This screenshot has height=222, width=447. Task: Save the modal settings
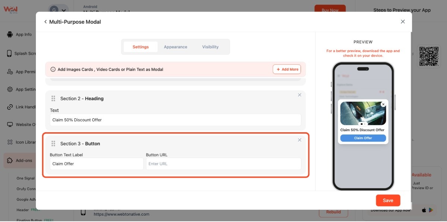(388, 200)
